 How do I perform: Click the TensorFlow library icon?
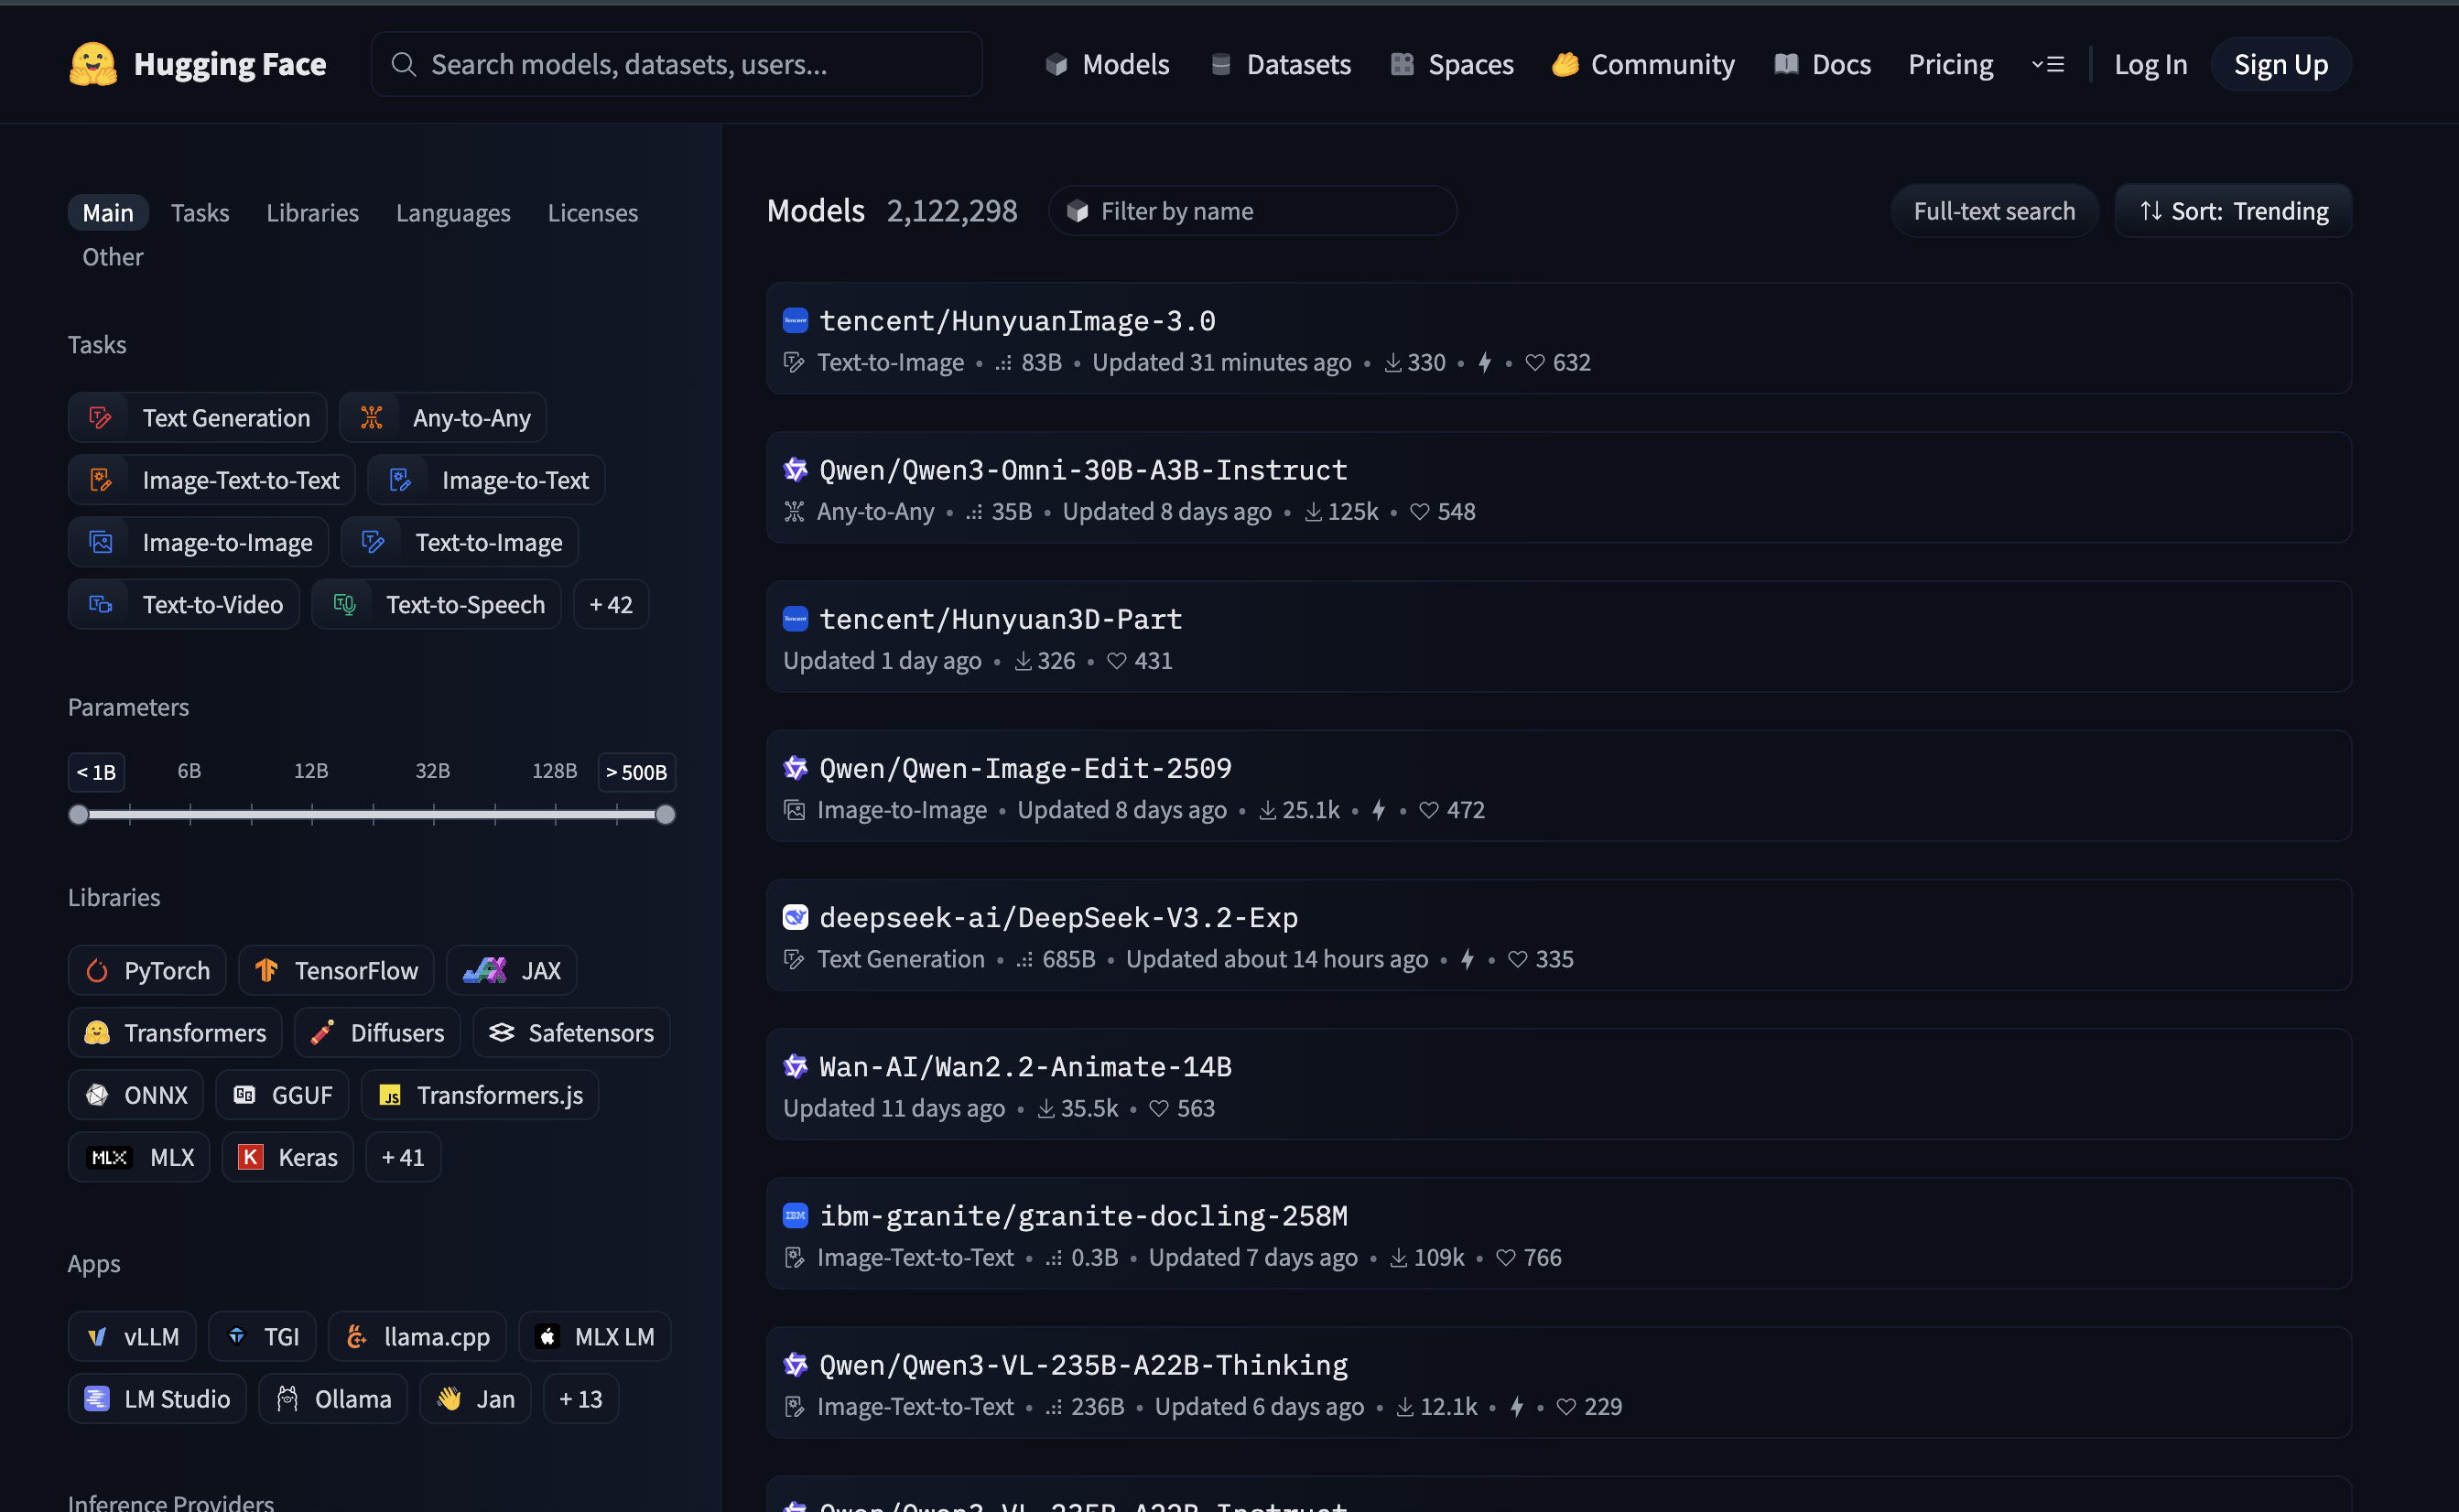pyautogui.click(x=266, y=970)
